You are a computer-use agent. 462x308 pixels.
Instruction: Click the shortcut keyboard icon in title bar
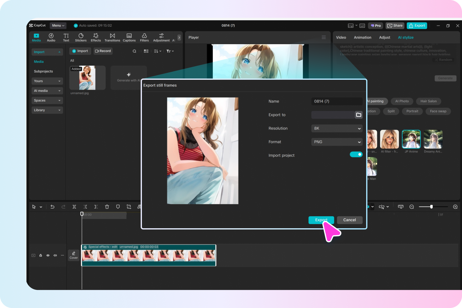(x=362, y=26)
